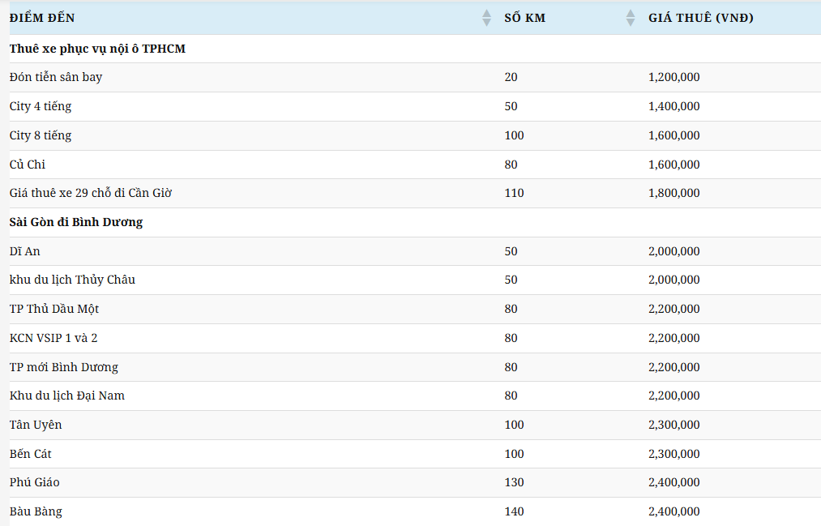This screenshot has height=526, width=821.
Task: Click the 'Đón tiễn sân bay' destination
Action: (x=56, y=77)
